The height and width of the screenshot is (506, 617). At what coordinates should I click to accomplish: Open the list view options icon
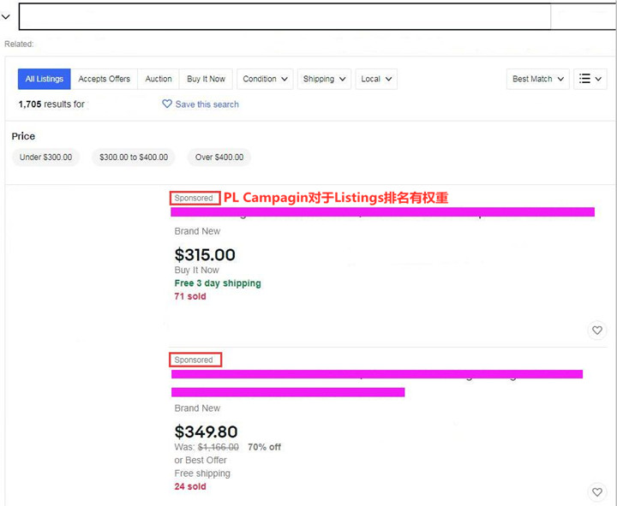(x=591, y=79)
